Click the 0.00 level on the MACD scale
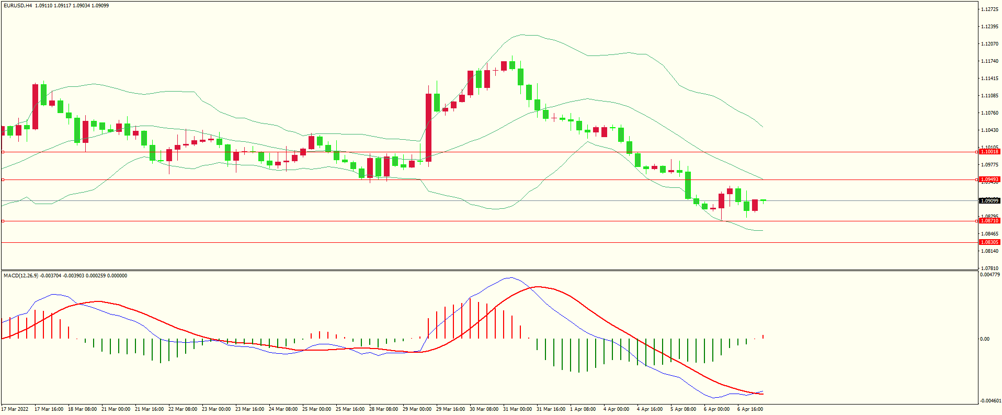Viewport: 1002px width, 415px height. (984, 339)
